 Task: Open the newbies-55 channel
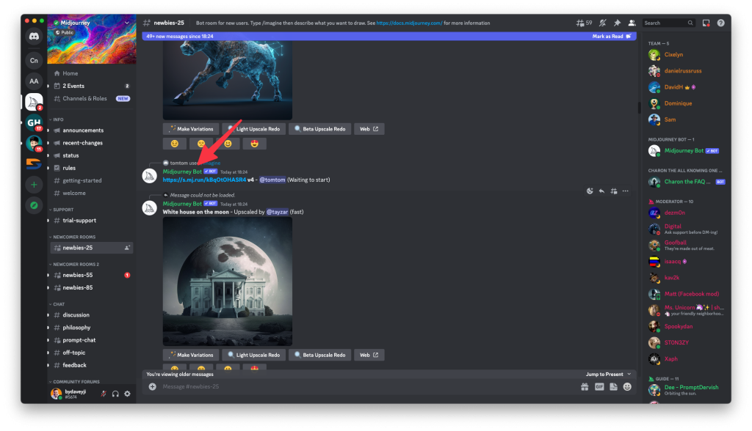pos(91,276)
